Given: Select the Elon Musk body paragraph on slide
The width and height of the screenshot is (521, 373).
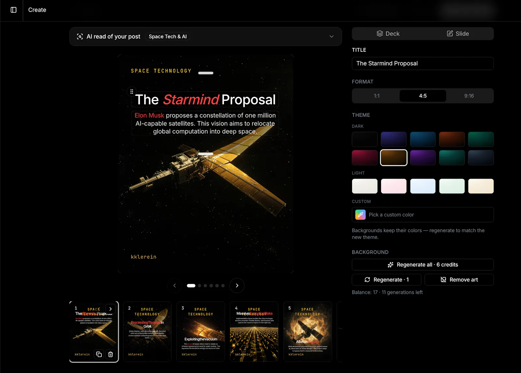Looking at the screenshot, I should click(x=205, y=124).
